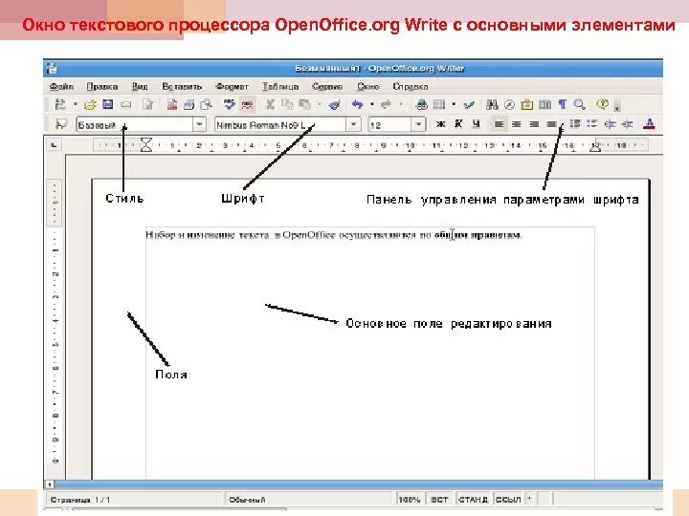Open the Undo history dropdown arrow
The width and height of the screenshot is (689, 516).
point(371,104)
